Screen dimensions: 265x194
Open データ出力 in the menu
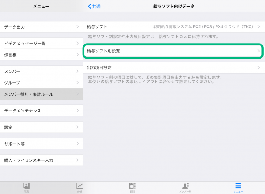[x=41, y=27]
